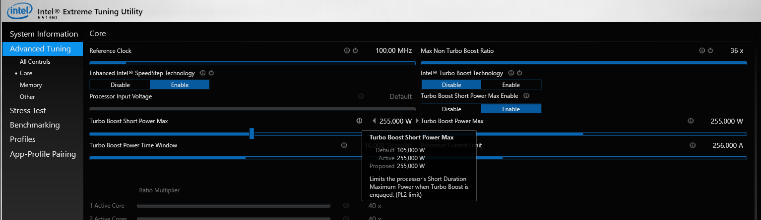The width and height of the screenshot is (761, 220).
Task: Select All Controls under Advanced Tuning
Action: coord(35,62)
